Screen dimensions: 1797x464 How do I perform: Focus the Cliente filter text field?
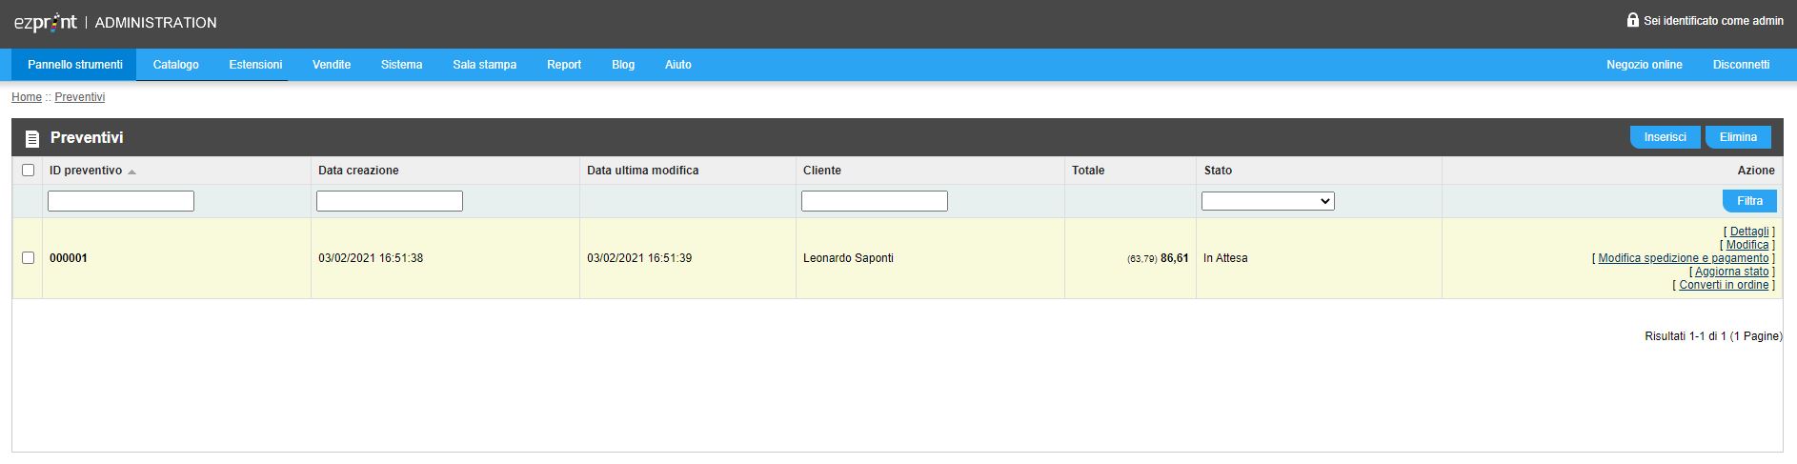[x=875, y=201]
